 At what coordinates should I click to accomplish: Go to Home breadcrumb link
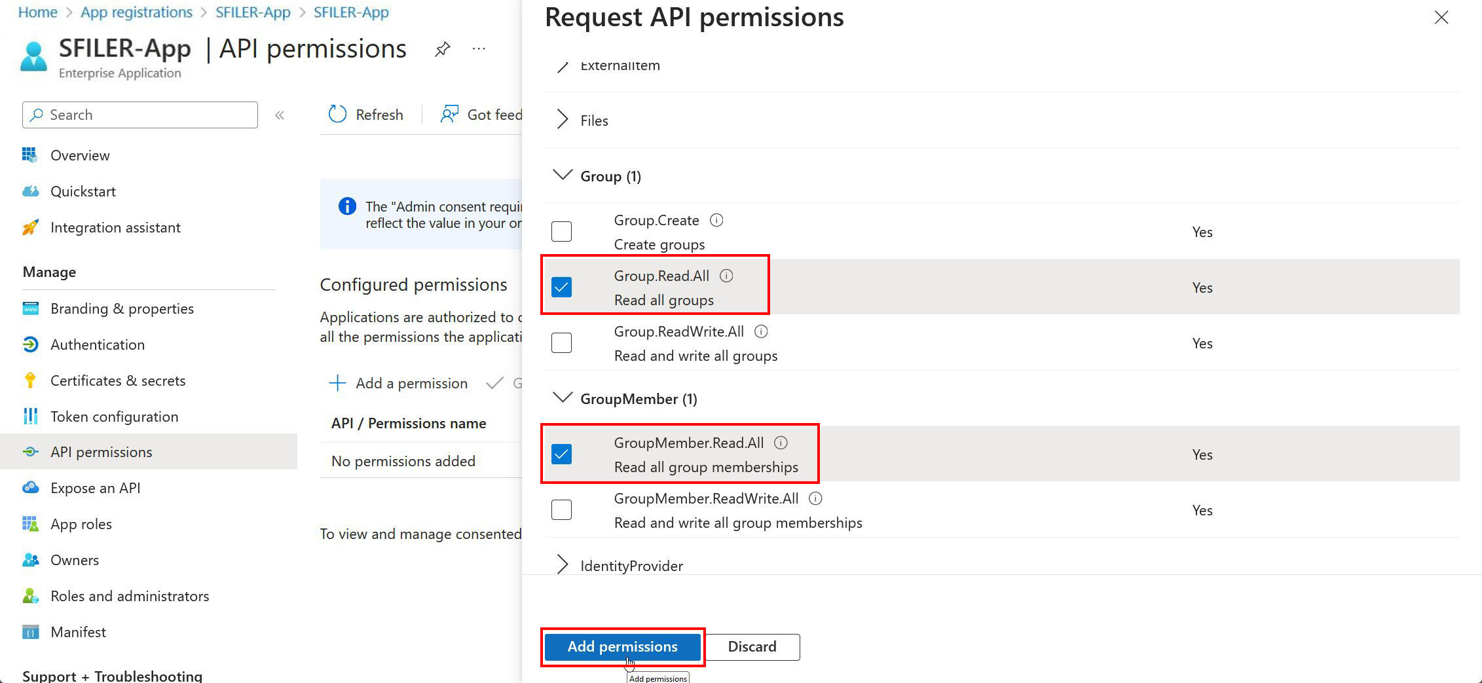tap(37, 12)
